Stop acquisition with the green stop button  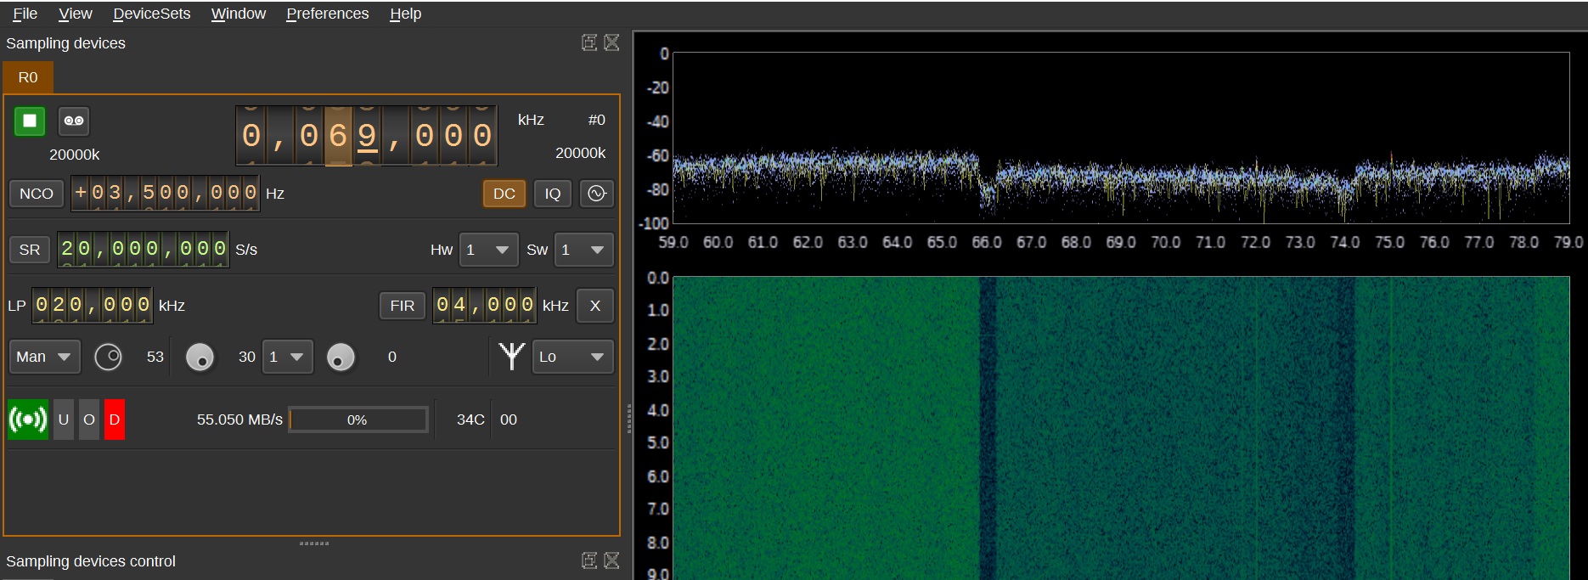coord(30,121)
